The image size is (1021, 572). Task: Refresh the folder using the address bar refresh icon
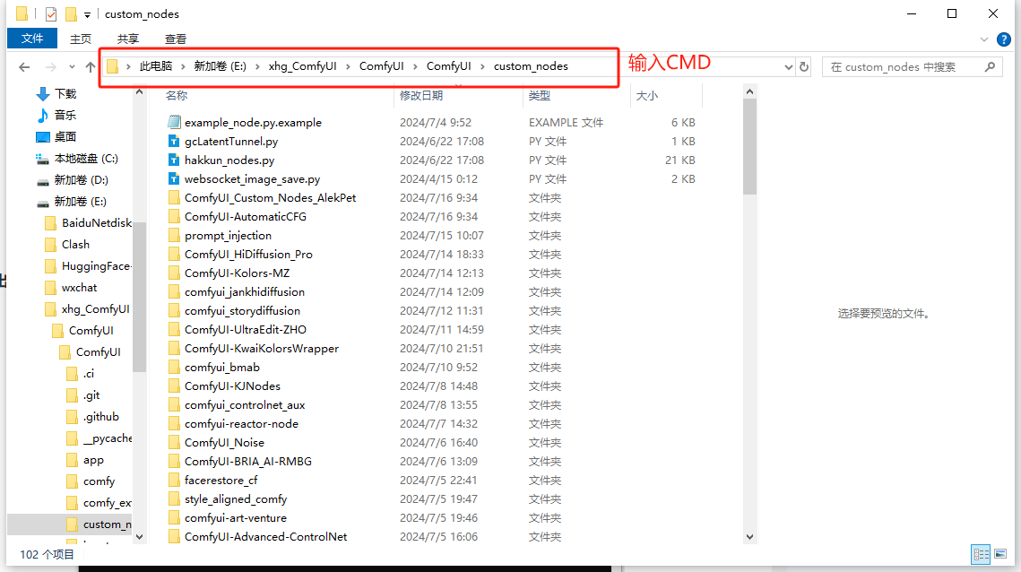pyautogui.click(x=804, y=67)
